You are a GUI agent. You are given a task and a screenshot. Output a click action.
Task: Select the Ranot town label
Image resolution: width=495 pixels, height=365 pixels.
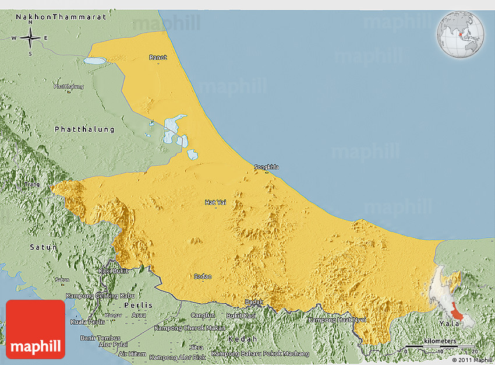point(158,57)
